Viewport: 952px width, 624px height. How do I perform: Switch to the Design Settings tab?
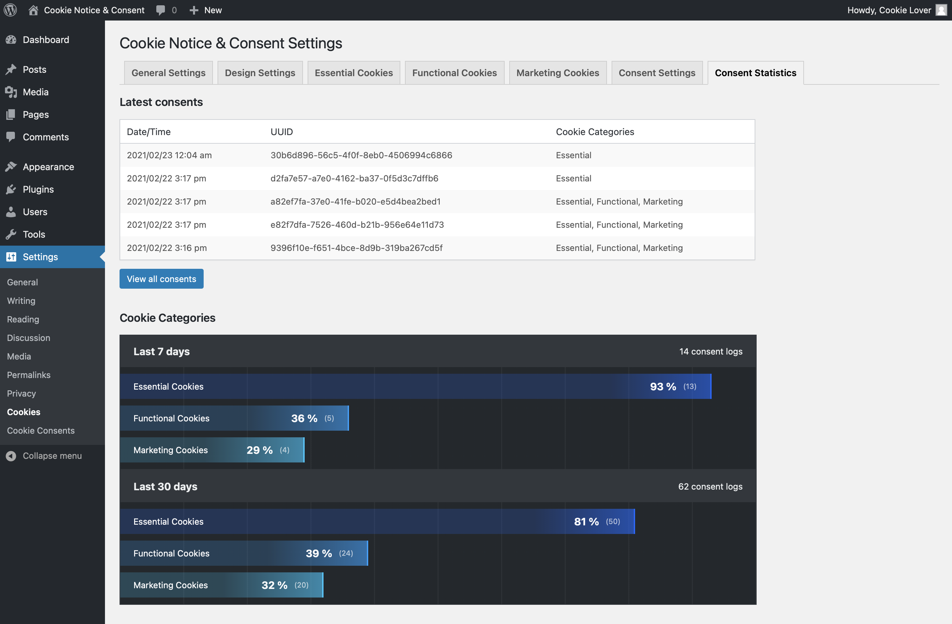[x=260, y=73]
